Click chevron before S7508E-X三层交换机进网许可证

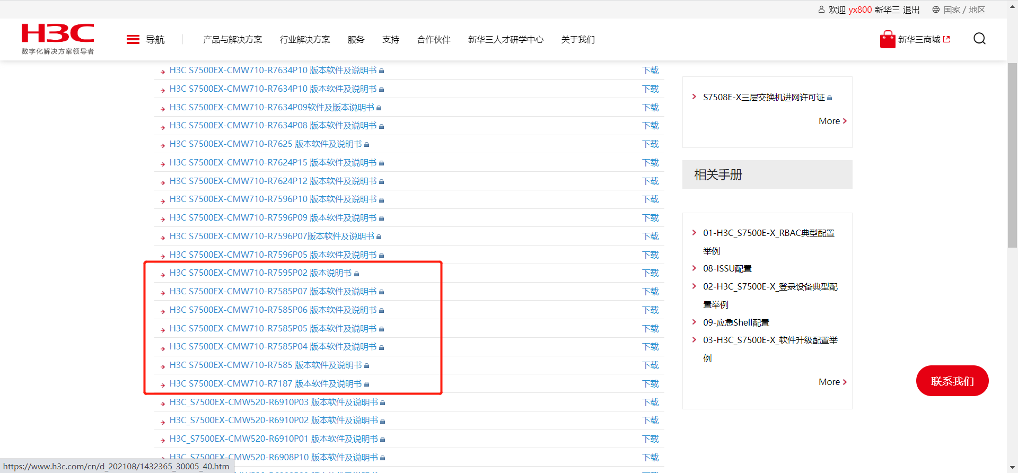[x=694, y=97]
